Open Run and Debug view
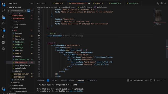168x94 pixels. click(x=3, y=23)
